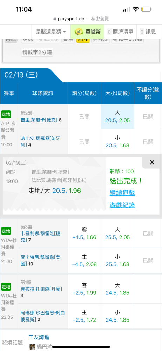The width and height of the screenshot is (162, 351).
Task: Choose 小 24.5, 1.85 under option
Action: (x=117, y=316)
